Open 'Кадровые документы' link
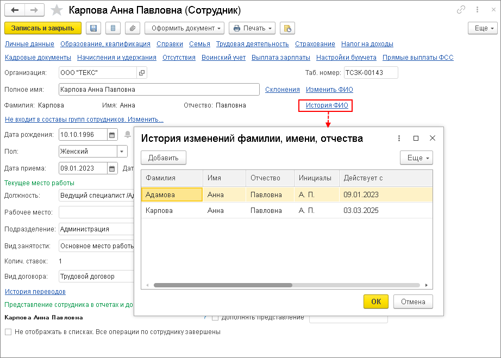The width and height of the screenshot is (501, 358). tap(37, 58)
